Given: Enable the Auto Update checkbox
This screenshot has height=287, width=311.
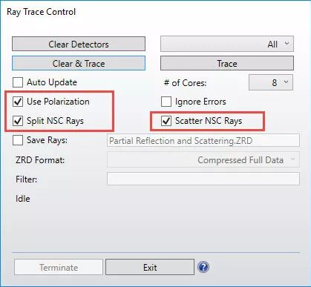Looking at the screenshot, I should (x=18, y=82).
